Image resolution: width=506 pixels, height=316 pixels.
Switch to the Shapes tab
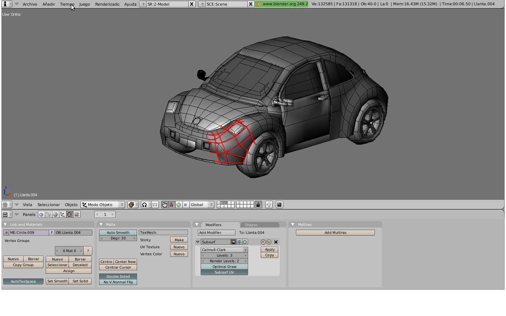coord(259,225)
